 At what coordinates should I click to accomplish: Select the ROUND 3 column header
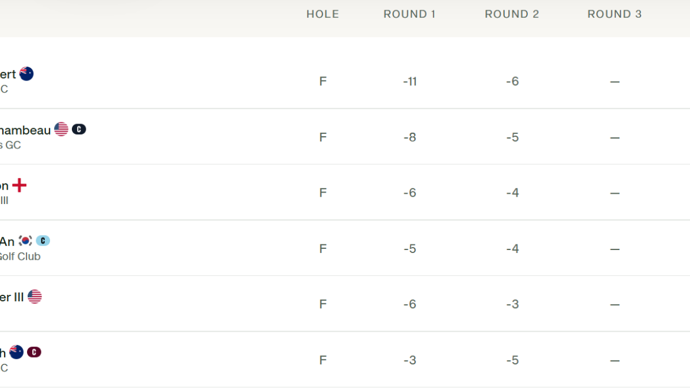tap(614, 14)
